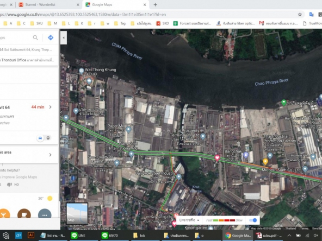
Task: Click the Hospital red marker
Action: (x=176, y=215)
